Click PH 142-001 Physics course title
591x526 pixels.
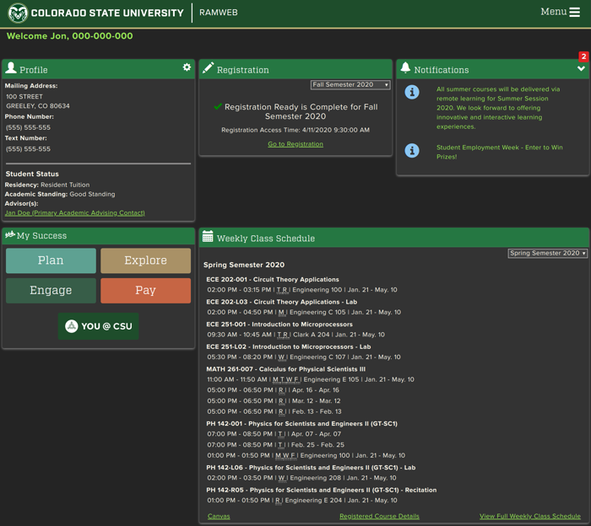(x=301, y=424)
